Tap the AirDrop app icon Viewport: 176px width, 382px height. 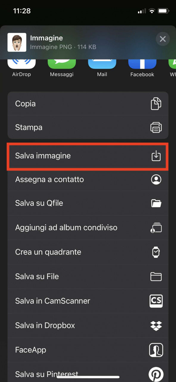tap(21, 64)
